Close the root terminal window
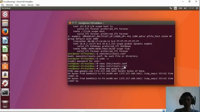The image size is (200, 112). [70, 23]
